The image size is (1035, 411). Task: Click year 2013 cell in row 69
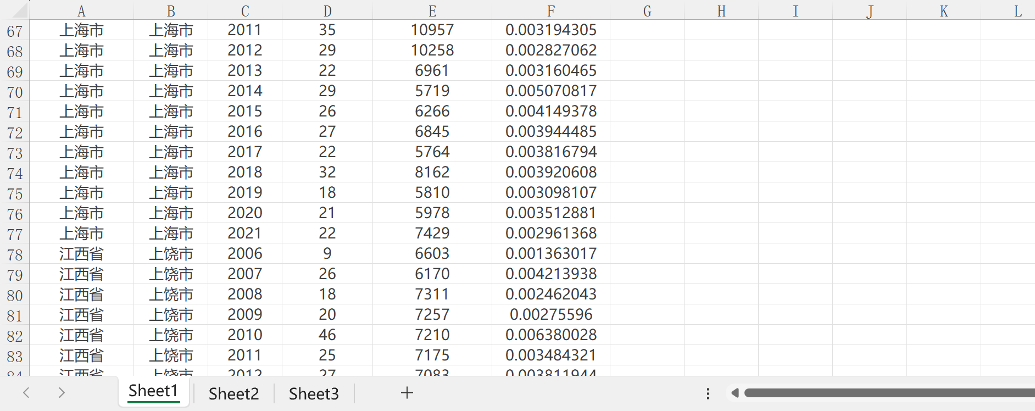click(245, 70)
